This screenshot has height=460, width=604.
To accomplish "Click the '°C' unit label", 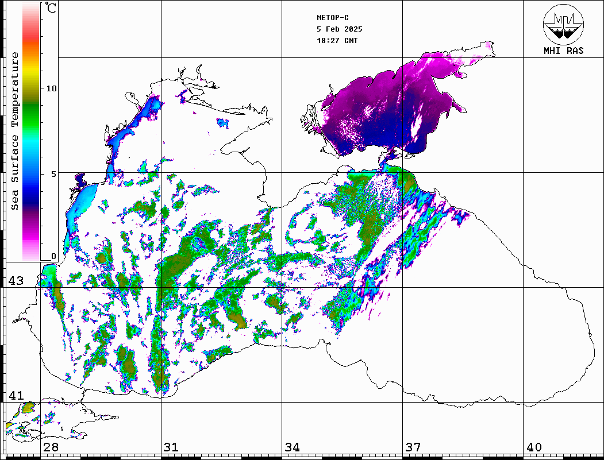I will point(51,7).
